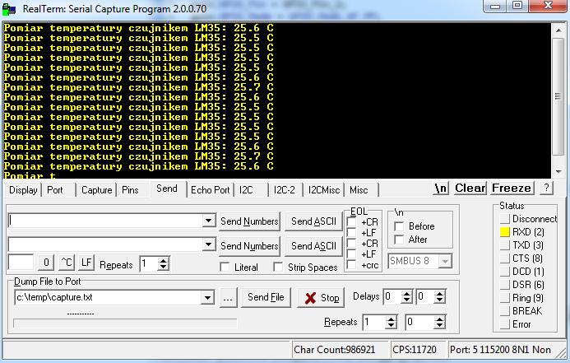Click the second Send ASCII button
Viewport: 570px width, 363px height.
point(313,246)
